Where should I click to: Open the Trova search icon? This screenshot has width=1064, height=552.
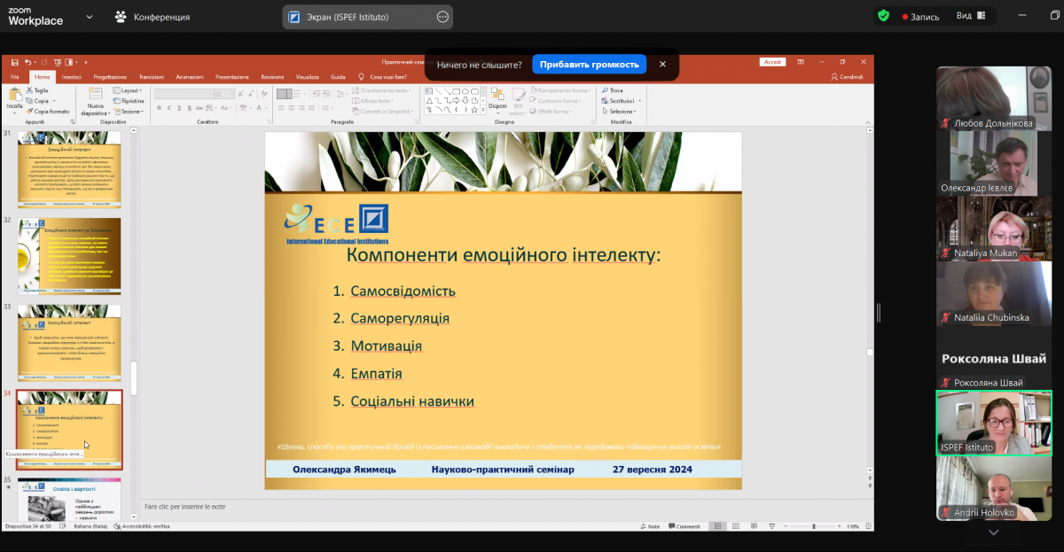[x=607, y=89]
